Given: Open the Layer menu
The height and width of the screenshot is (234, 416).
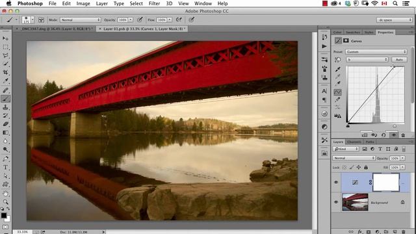Looking at the screenshot, I should pos(101,3).
